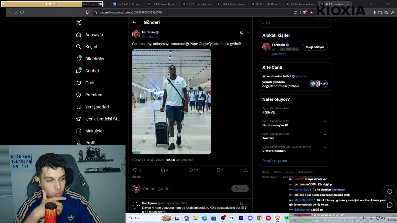Open more options for Victor Osimhen trend
Viewport: 397px width, 223px height.
326,147
